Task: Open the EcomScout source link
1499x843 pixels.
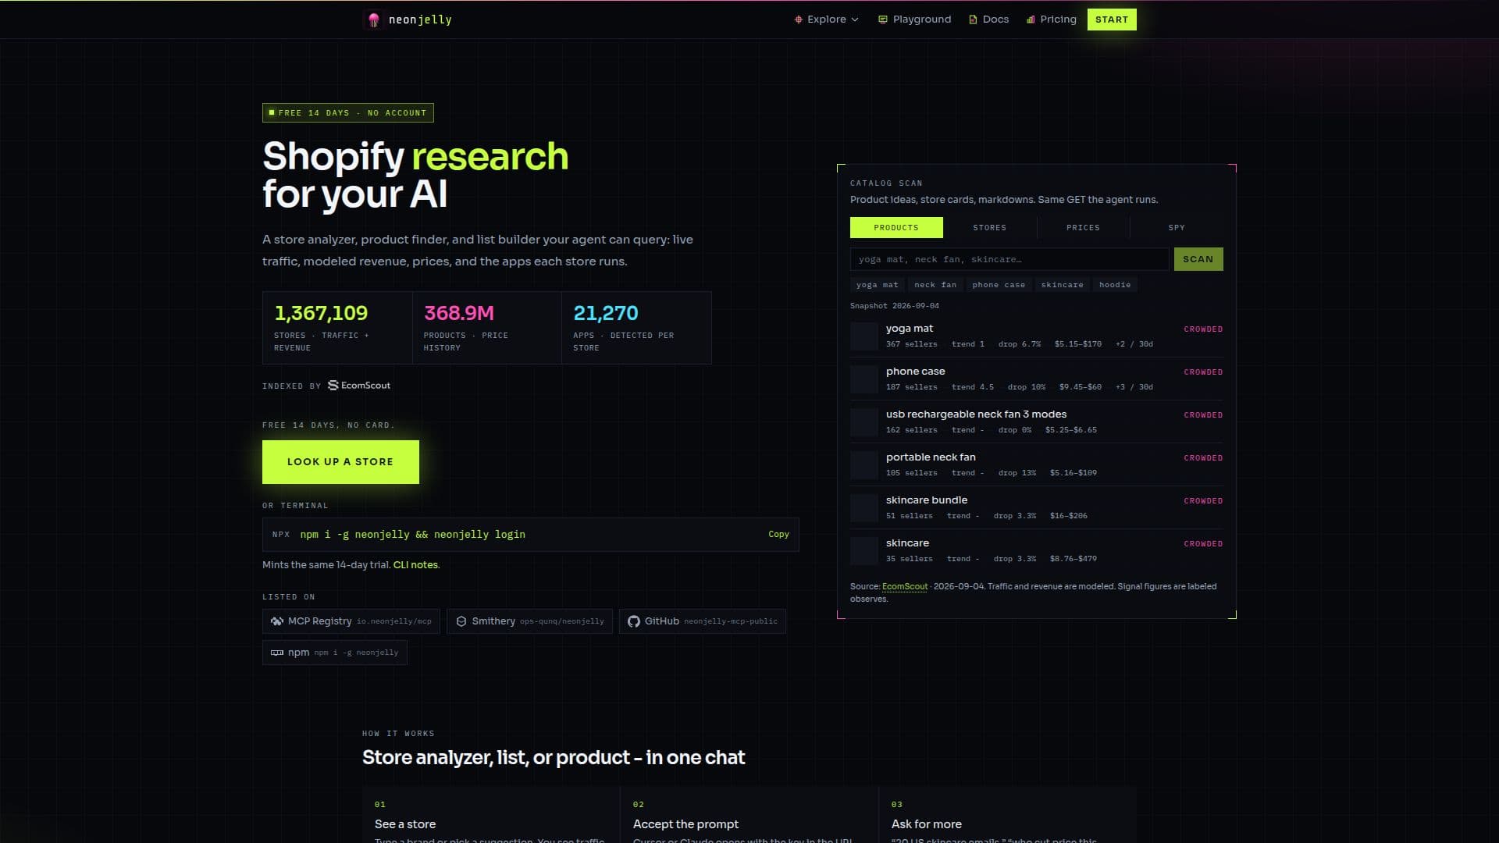Action: coord(905,586)
